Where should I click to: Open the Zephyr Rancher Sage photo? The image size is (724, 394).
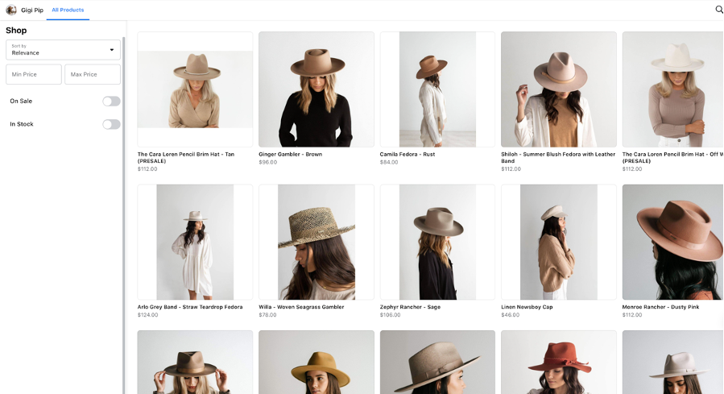437,242
